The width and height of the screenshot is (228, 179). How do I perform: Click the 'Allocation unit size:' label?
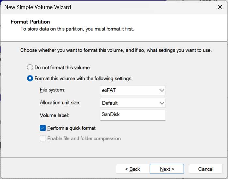(x=60, y=103)
